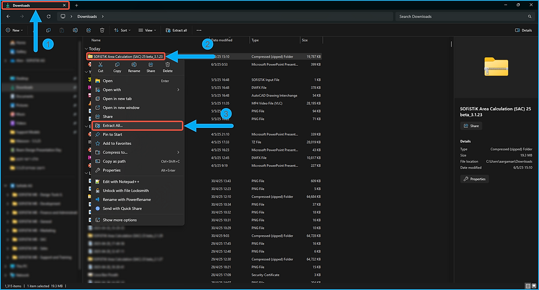
Task: Open Properties from the context menu
Action: tap(138, 170)
